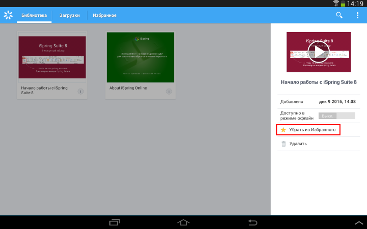Play the iSpring Suite 8 presentation preview
Image resolution: width=367 pixels, height=229 pixels.
coord(319,52)
